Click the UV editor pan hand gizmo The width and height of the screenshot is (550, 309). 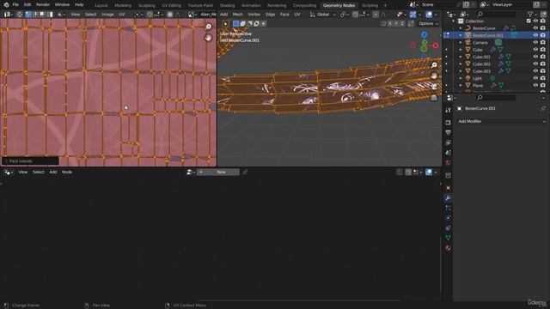(208, 38)
